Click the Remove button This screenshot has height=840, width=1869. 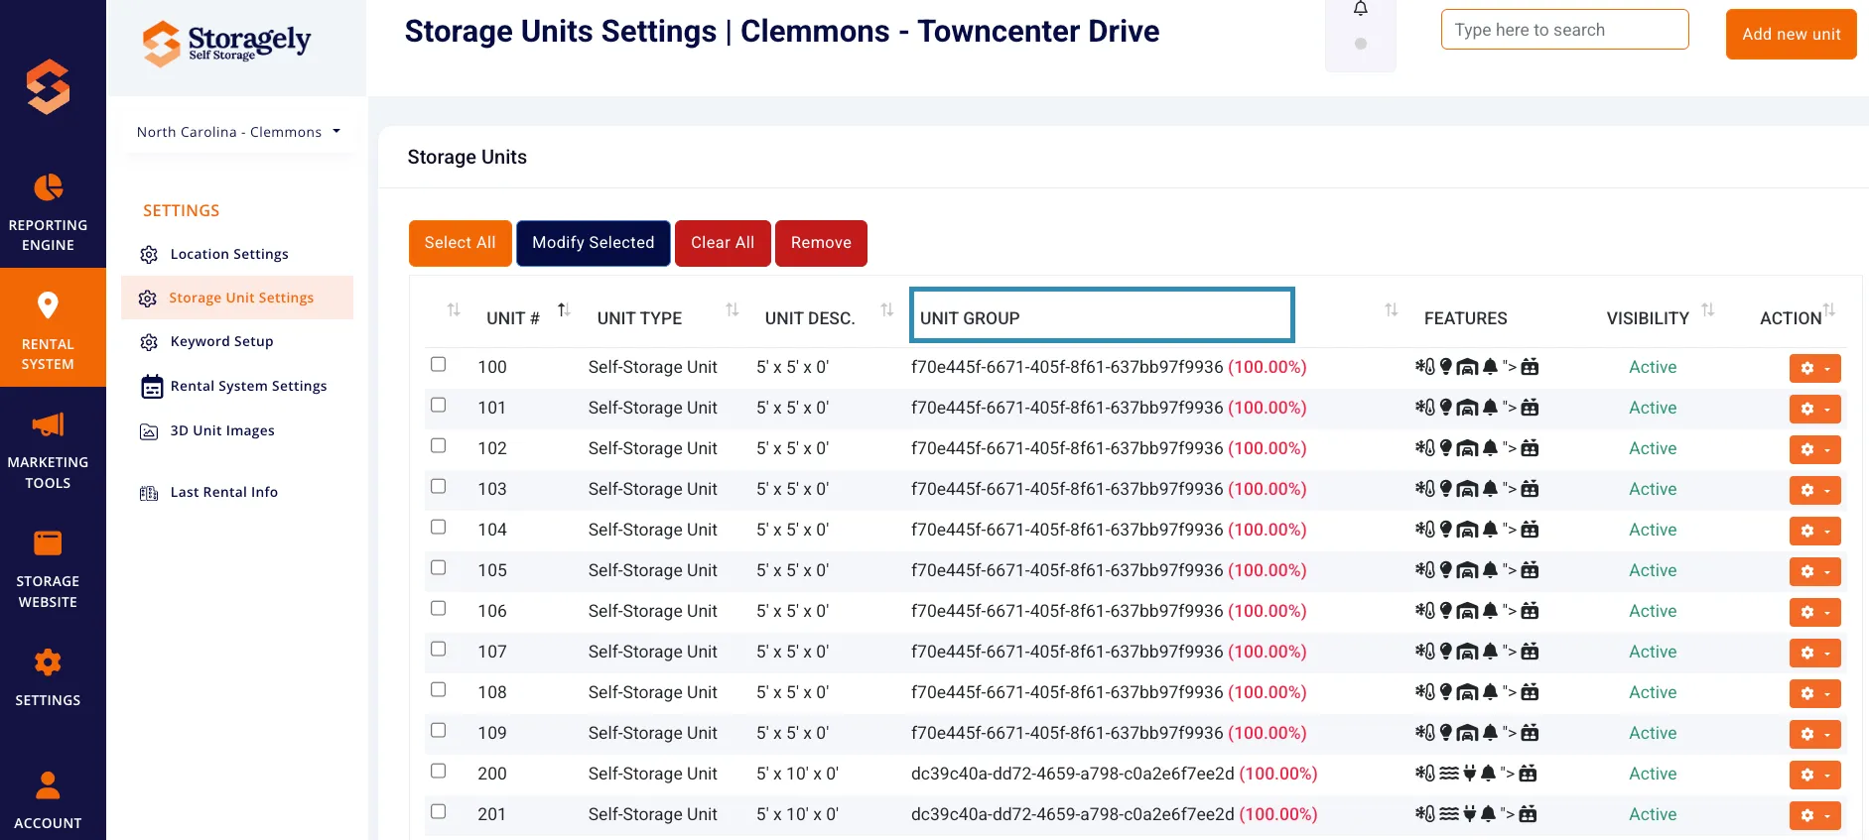pos(821,243)
